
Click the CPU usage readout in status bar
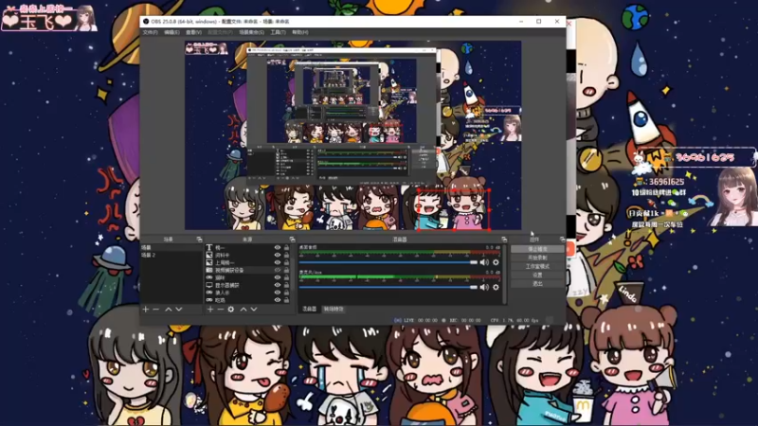[514, 320]
